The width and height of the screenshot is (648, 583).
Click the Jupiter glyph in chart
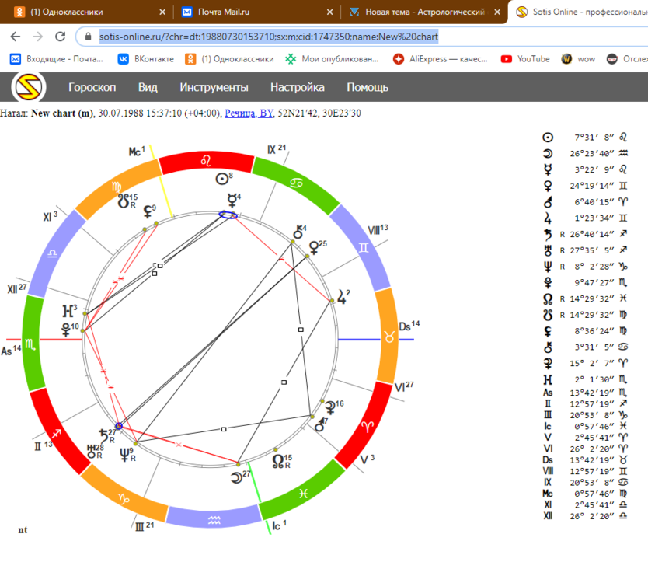[x=341, y=297]
